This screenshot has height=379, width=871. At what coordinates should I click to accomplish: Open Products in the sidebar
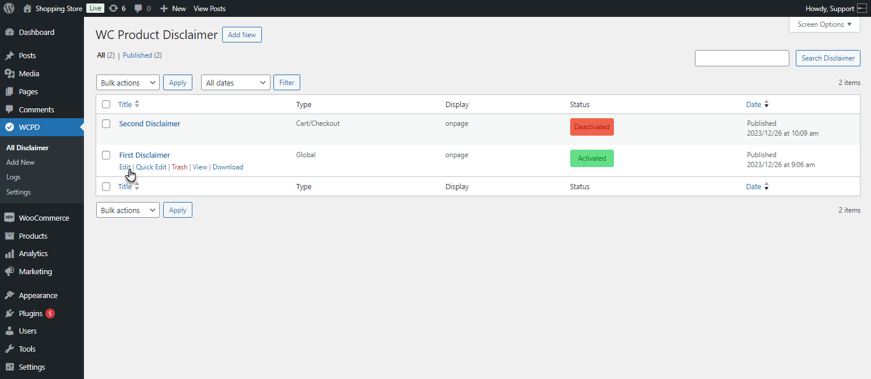pos(42,236)
